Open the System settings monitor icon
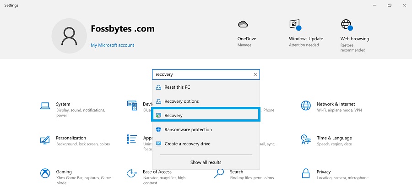The image size is (412, 192). coord(45,106)
